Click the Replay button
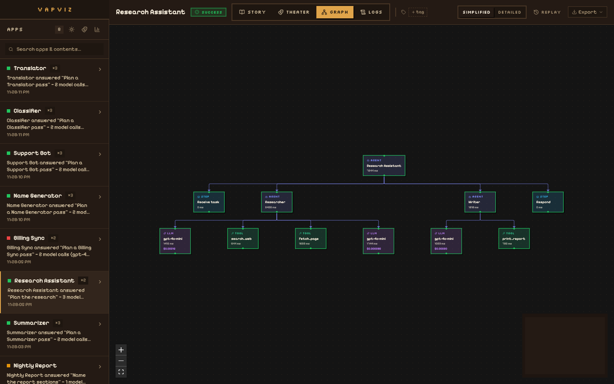The width and height of the screenshot is (614, 384). tap(547, 12)
